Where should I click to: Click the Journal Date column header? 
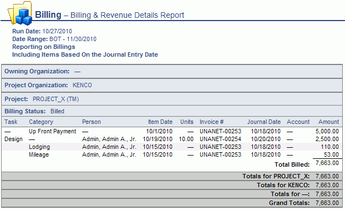[x=264, y=122]
